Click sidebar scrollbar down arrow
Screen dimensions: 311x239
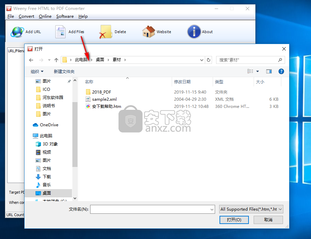[75, 198]
